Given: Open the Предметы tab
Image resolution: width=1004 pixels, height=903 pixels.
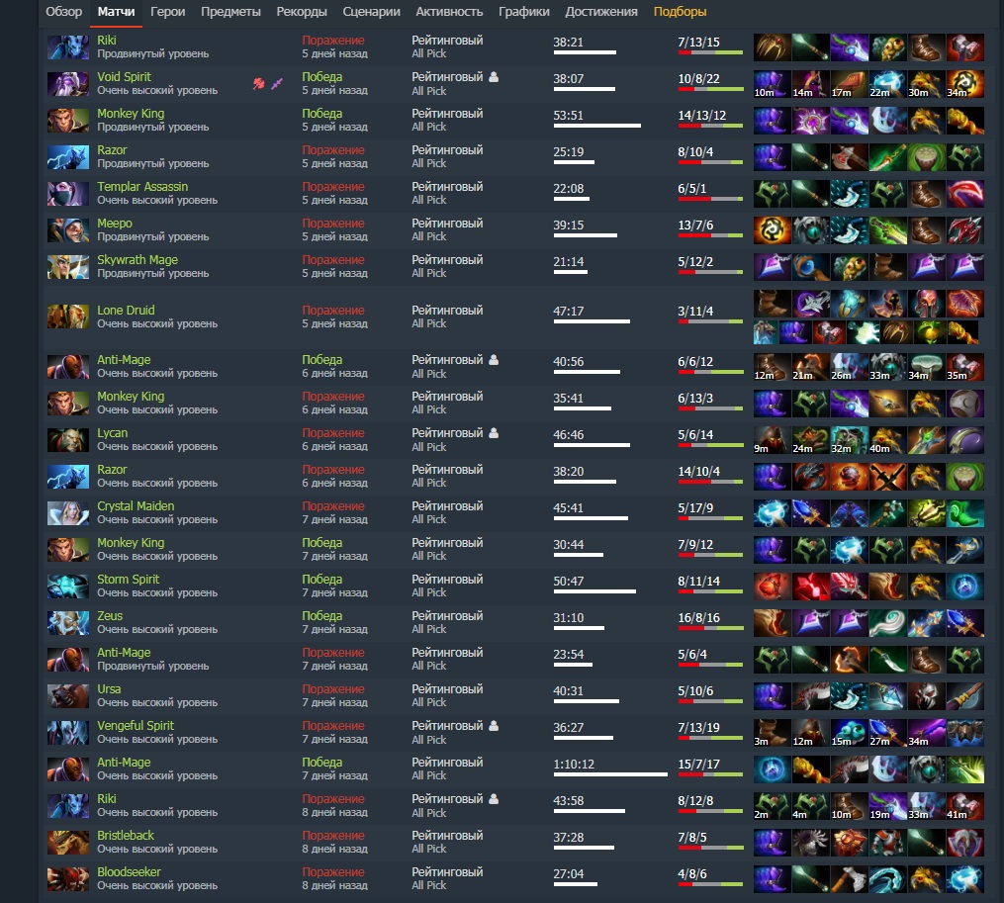Looking at the screenshot, I should coord(230,12).
